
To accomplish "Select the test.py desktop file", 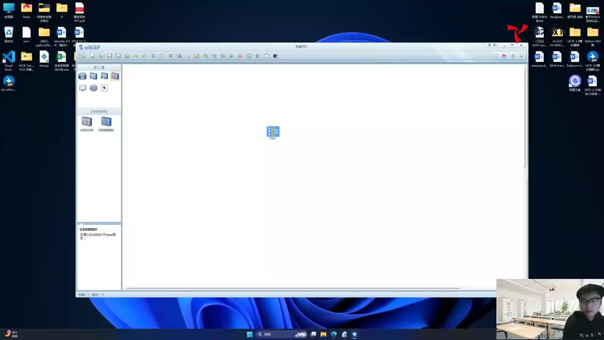I will 44,59.
